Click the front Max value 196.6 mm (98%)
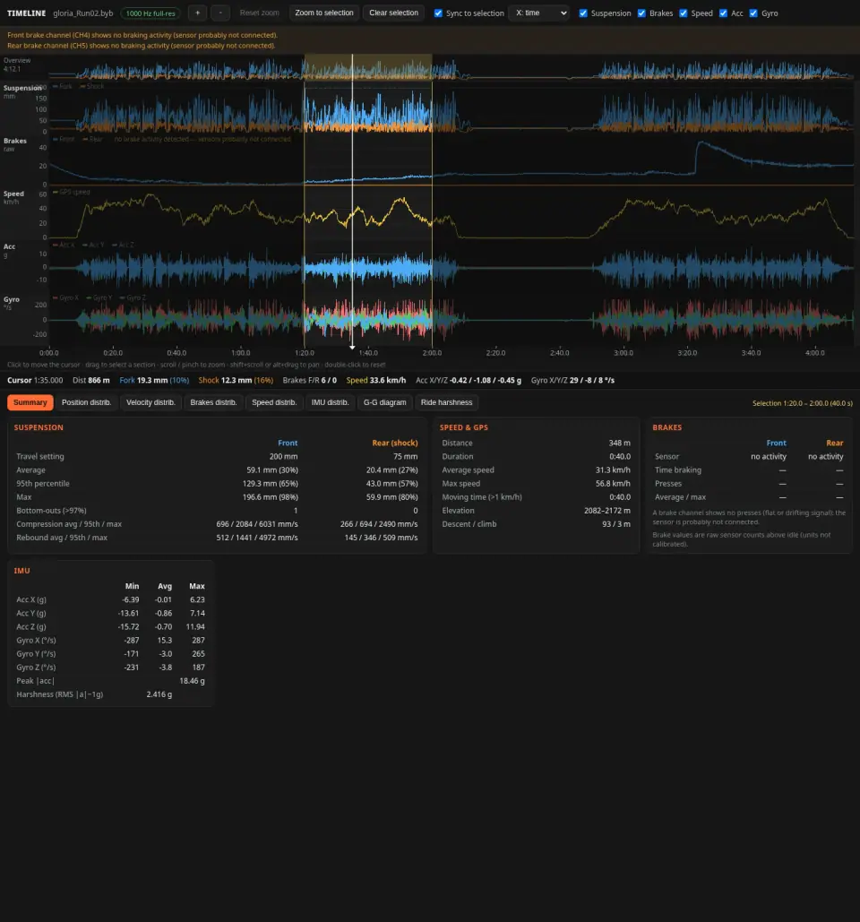This screenshot has height=922, width=860. coord(270,497)
